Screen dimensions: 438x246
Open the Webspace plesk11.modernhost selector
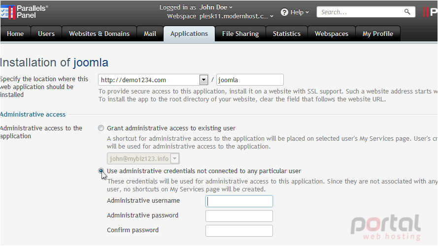(x=236, y=16)
